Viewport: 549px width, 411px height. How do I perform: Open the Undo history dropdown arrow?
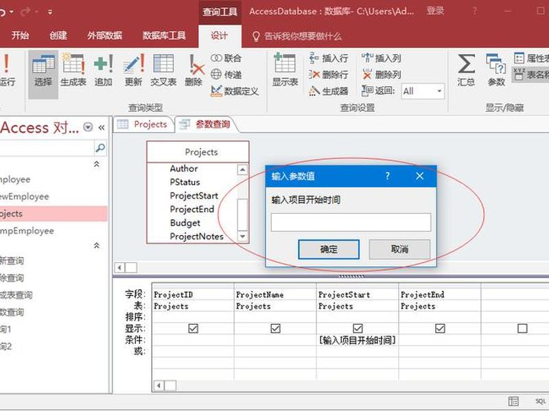[x=11, y=12]
